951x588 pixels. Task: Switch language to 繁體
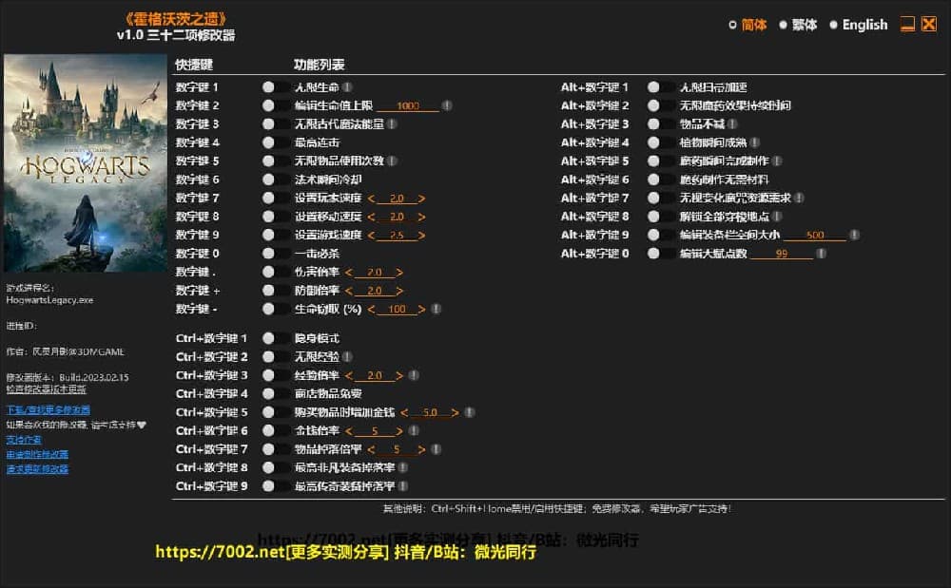click(798, 25)
